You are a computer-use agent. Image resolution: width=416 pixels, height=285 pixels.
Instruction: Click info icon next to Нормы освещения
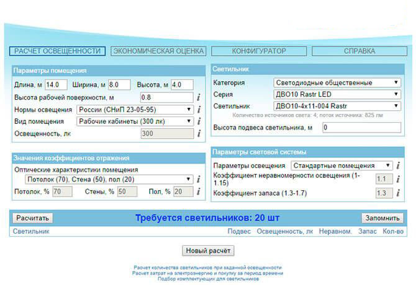(199, 110)
